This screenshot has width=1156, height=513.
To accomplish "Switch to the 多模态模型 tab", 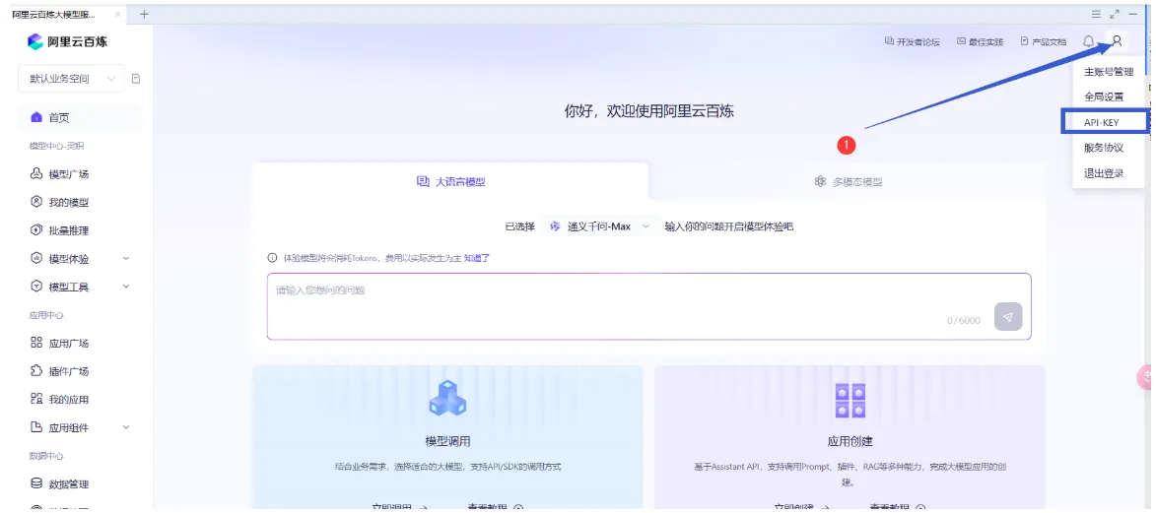I will click(x=848, y=181).
